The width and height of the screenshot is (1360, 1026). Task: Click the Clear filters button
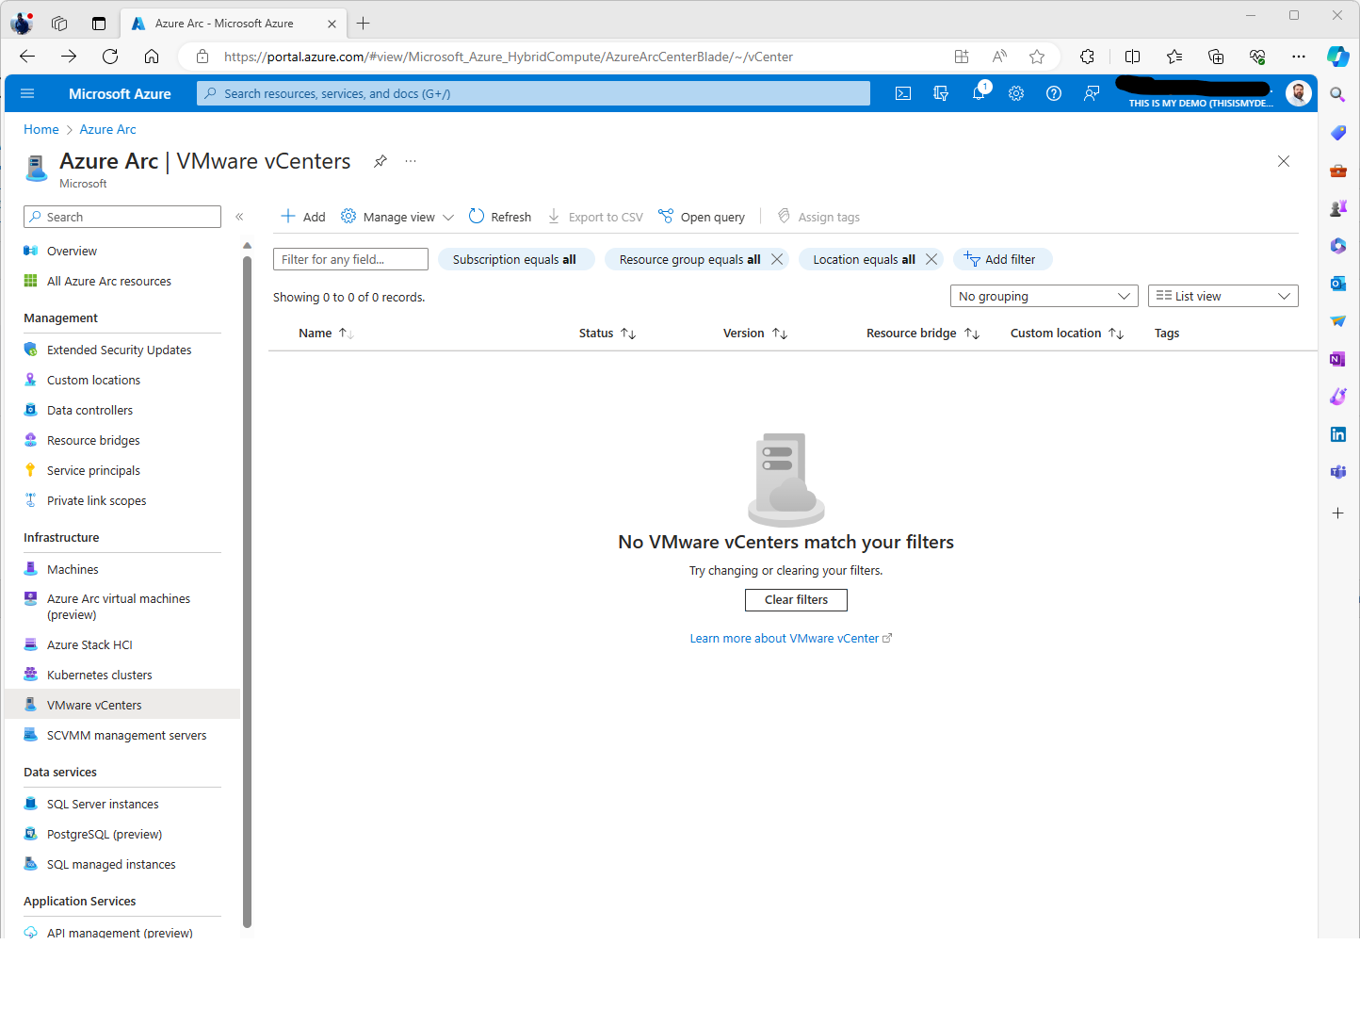point(795,599)
